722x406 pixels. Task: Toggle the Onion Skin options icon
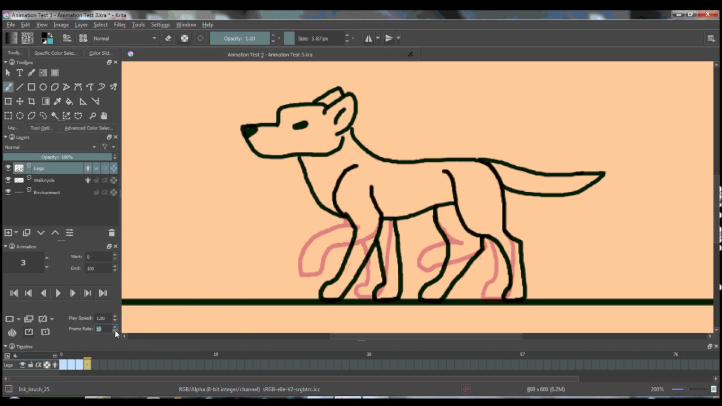click(12, 332)
